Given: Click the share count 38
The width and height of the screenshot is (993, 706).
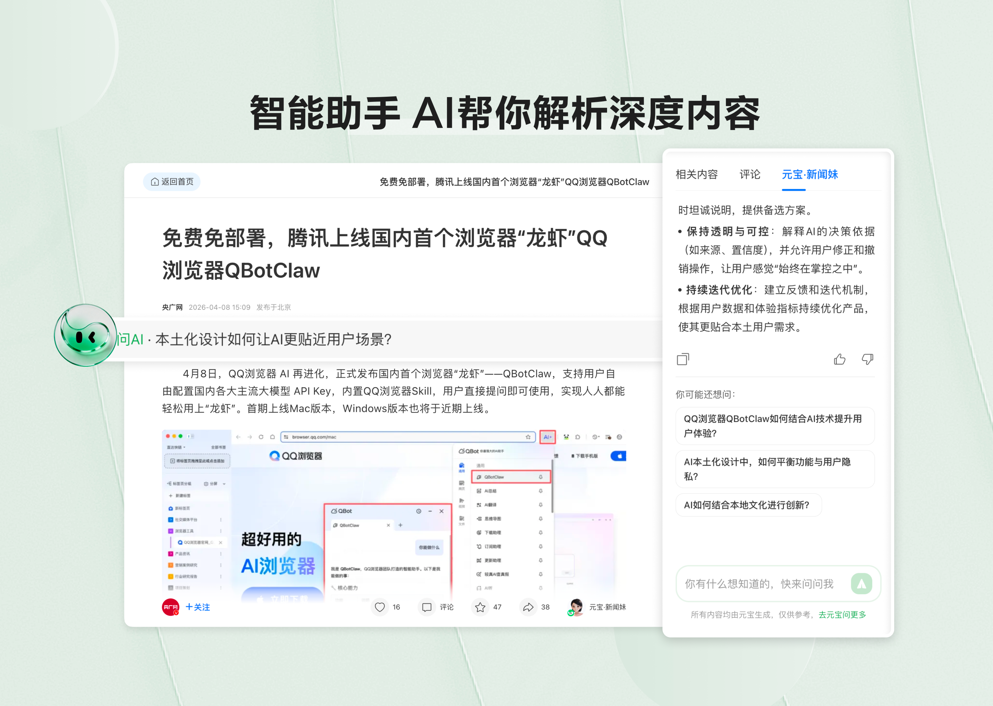Looking at the screenshot, I should [545, 607].
